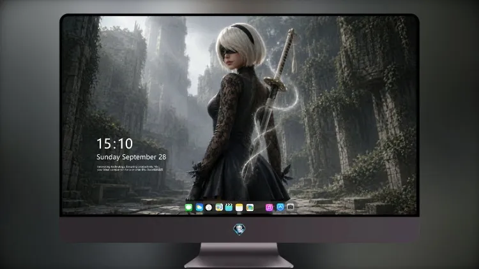
Task: Click the Sunday September 28 date text
Action: pos(132,157)
